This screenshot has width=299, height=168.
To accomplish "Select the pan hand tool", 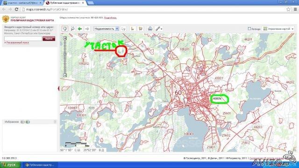I will [65, 29].
